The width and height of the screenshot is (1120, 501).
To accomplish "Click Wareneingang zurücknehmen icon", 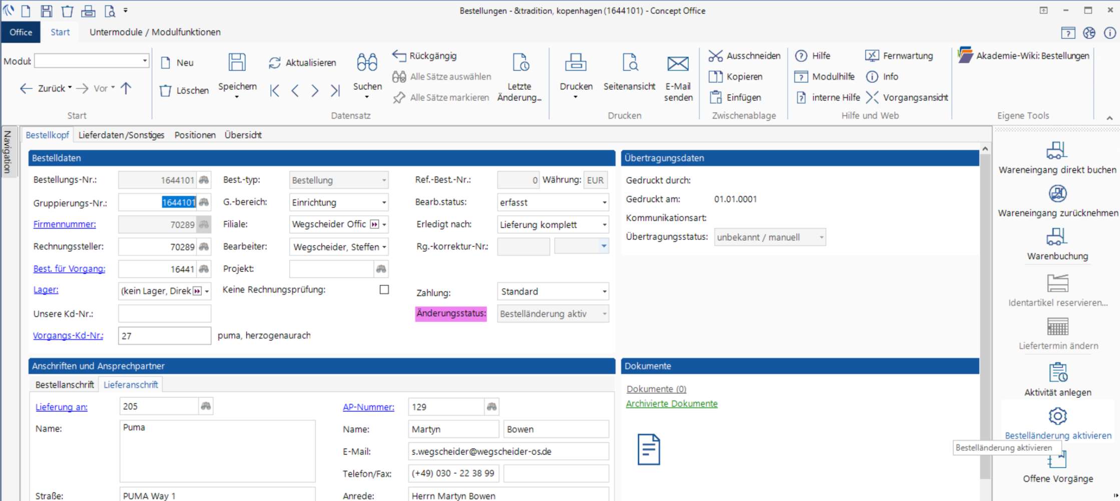I will pyautogui.click(x=1057, y=193).
